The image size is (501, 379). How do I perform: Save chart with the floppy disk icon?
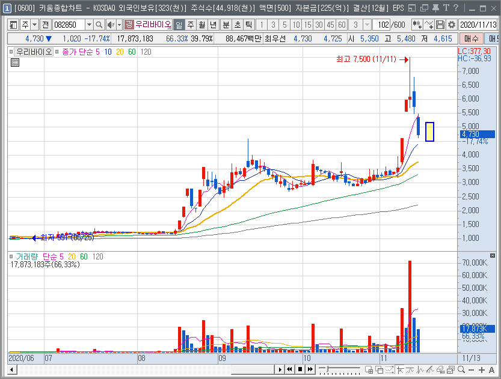point(440,25)
